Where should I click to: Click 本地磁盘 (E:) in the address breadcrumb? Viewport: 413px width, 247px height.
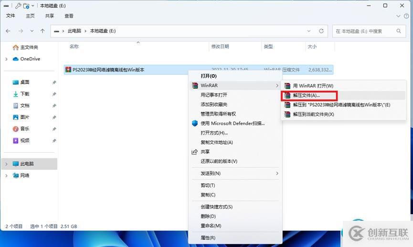pos(103,31)
